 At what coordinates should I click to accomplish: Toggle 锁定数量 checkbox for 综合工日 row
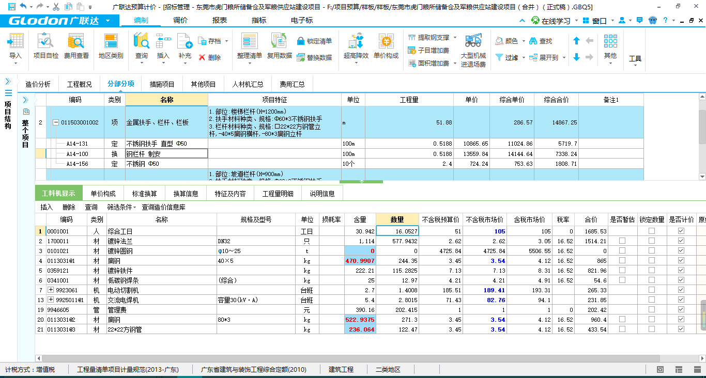(x=651, y=231)
